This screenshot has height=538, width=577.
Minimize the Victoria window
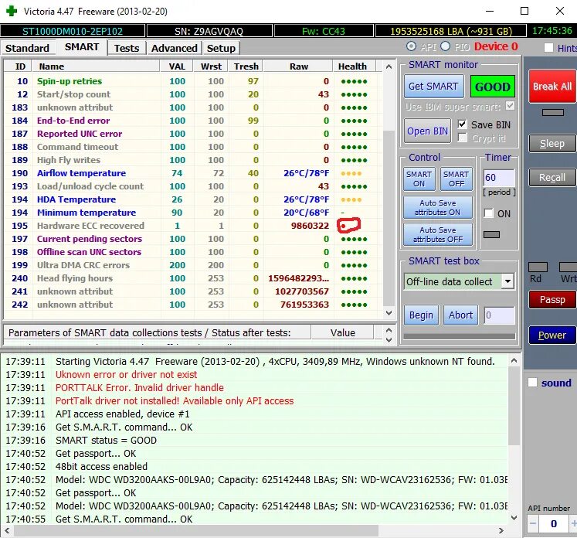click(x=490, y=11)
